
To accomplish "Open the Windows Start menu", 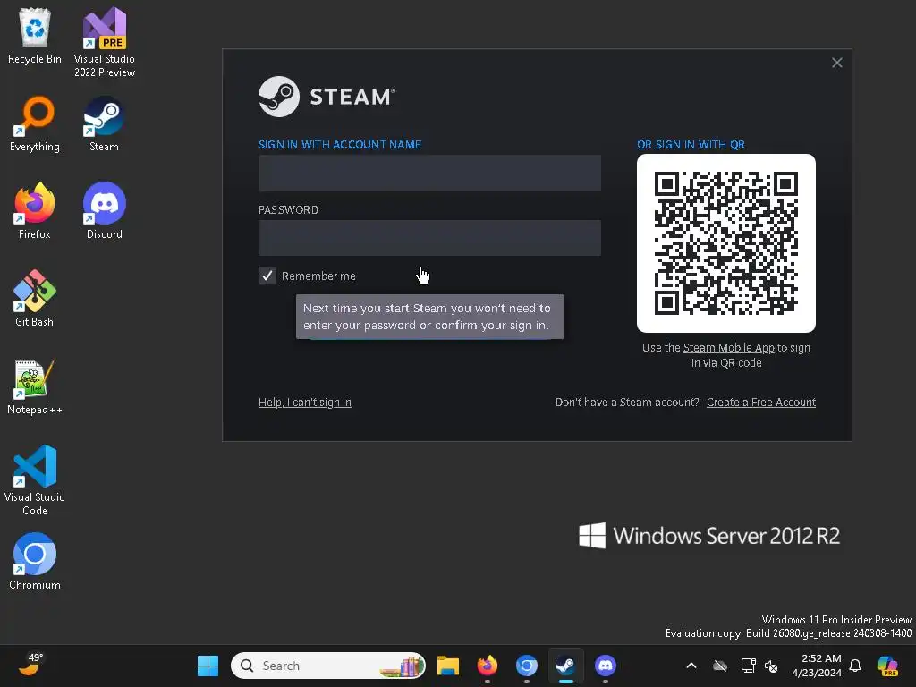I will pos(208,666).
